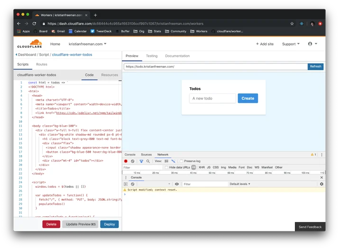This screenshot has height=249, width=339.
Task: Filter network requests by XHR
Action: click(x=202, y=167)
